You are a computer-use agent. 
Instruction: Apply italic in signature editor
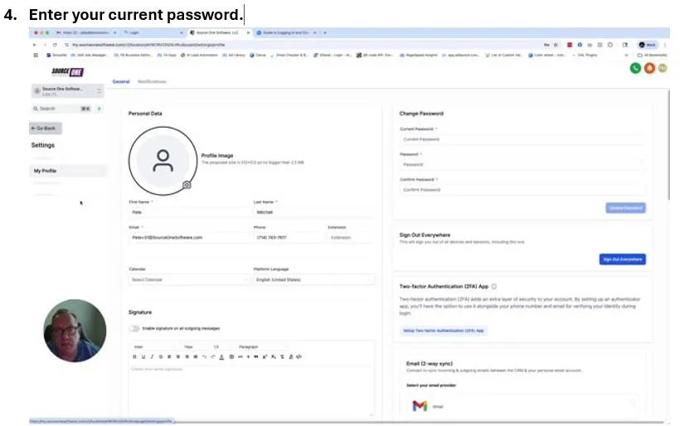pyautogui.click(x=152, y=356)
